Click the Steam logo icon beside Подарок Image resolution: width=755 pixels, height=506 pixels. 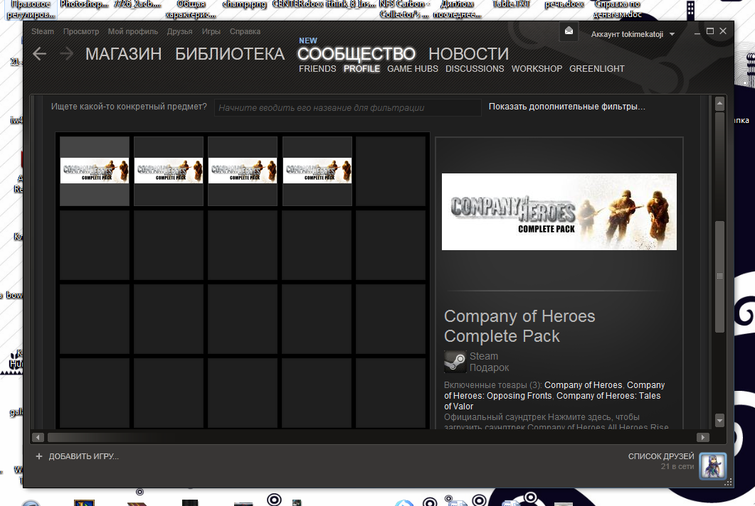[455, 362]
